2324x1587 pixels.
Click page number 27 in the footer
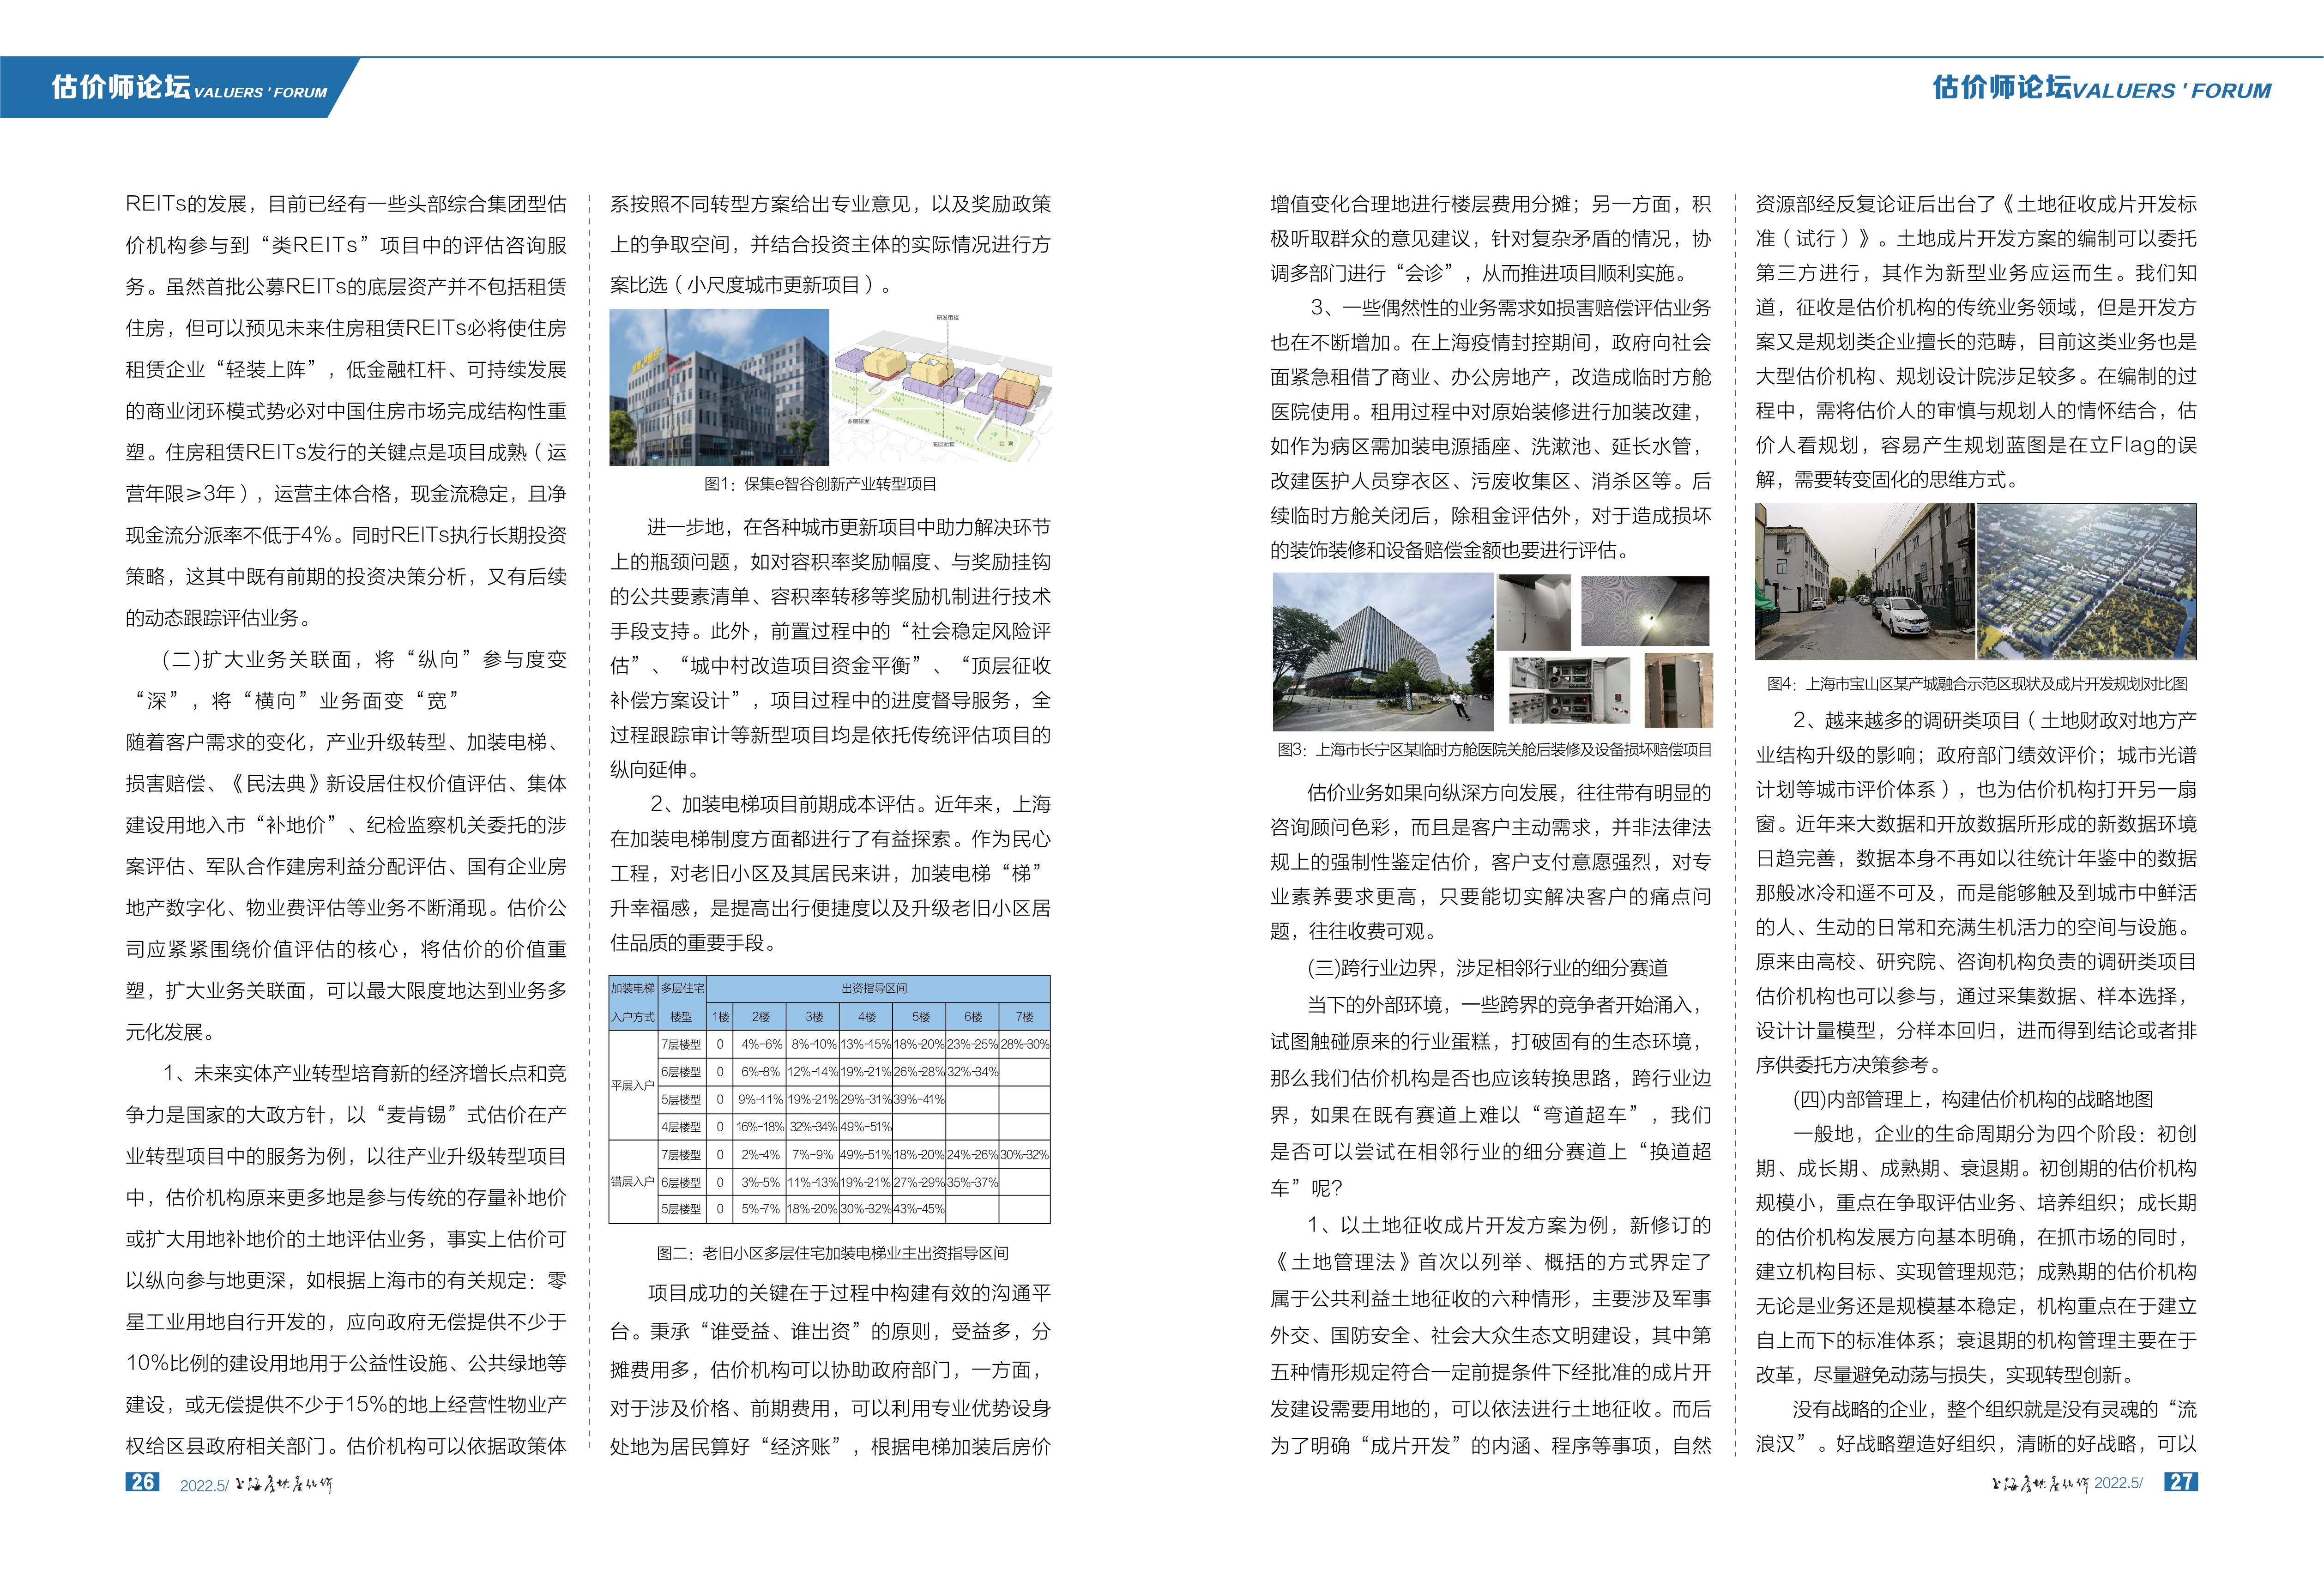(x=2181, y=1482)
